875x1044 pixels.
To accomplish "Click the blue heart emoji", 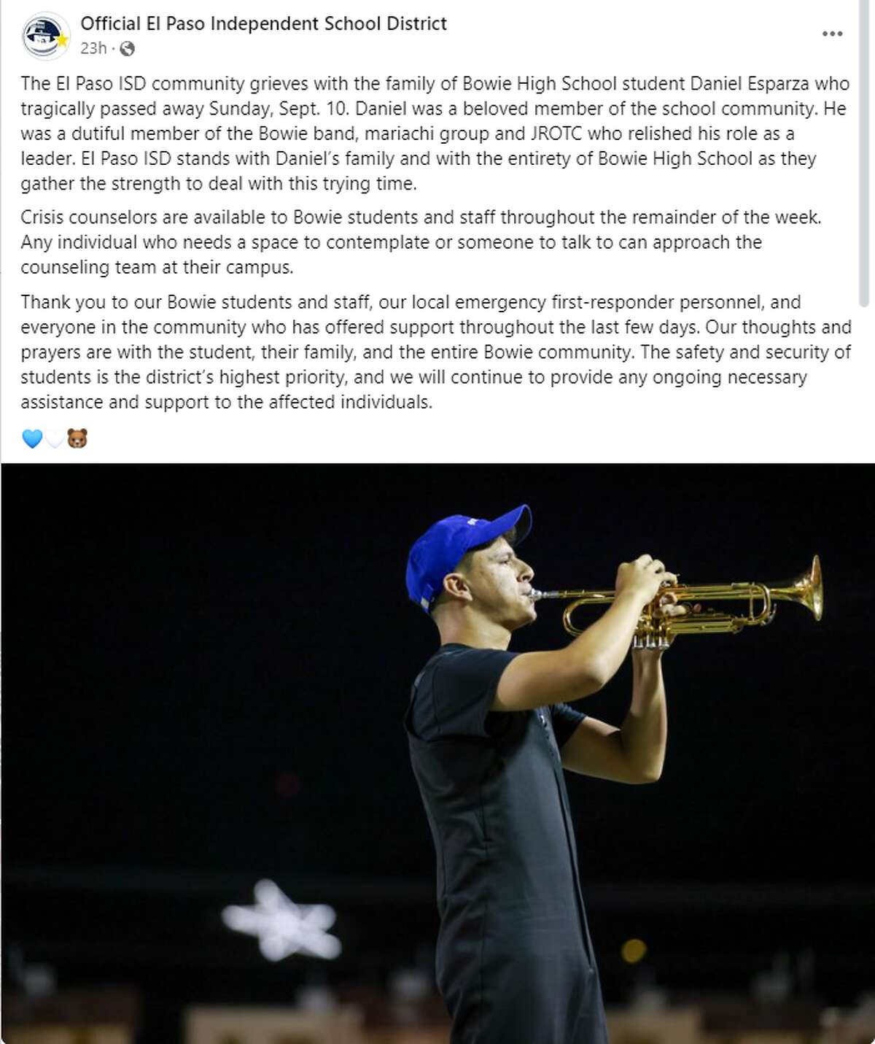I will point(32,438).
